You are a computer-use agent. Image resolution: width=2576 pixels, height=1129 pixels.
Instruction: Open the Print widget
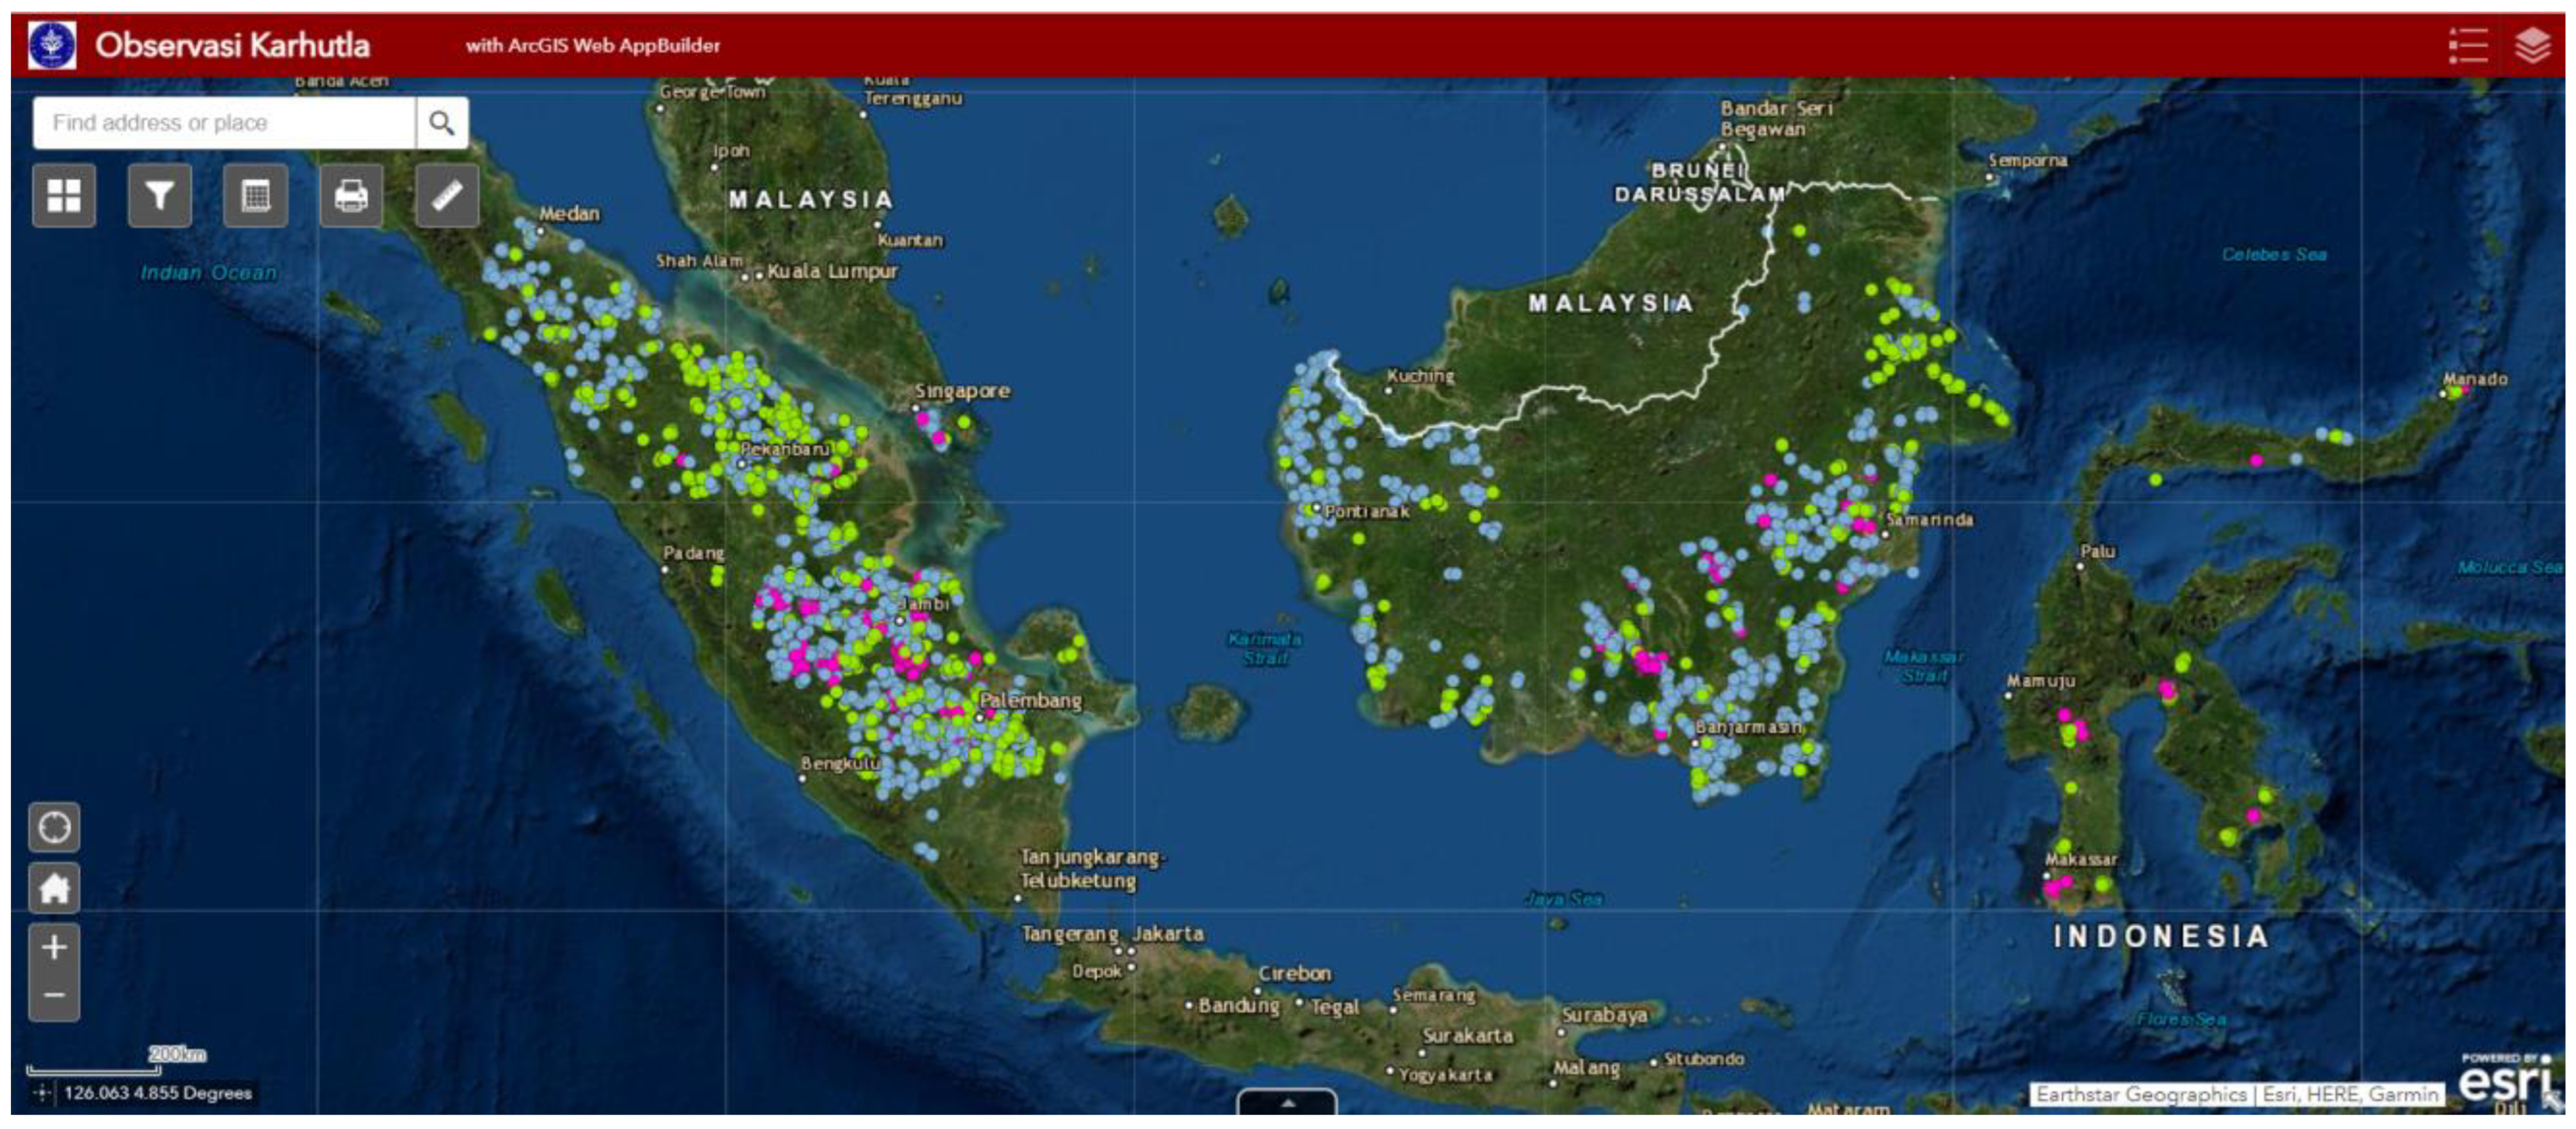coord(351,195)
